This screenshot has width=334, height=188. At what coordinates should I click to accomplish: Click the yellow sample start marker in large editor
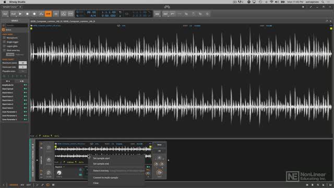pos(31,28)
